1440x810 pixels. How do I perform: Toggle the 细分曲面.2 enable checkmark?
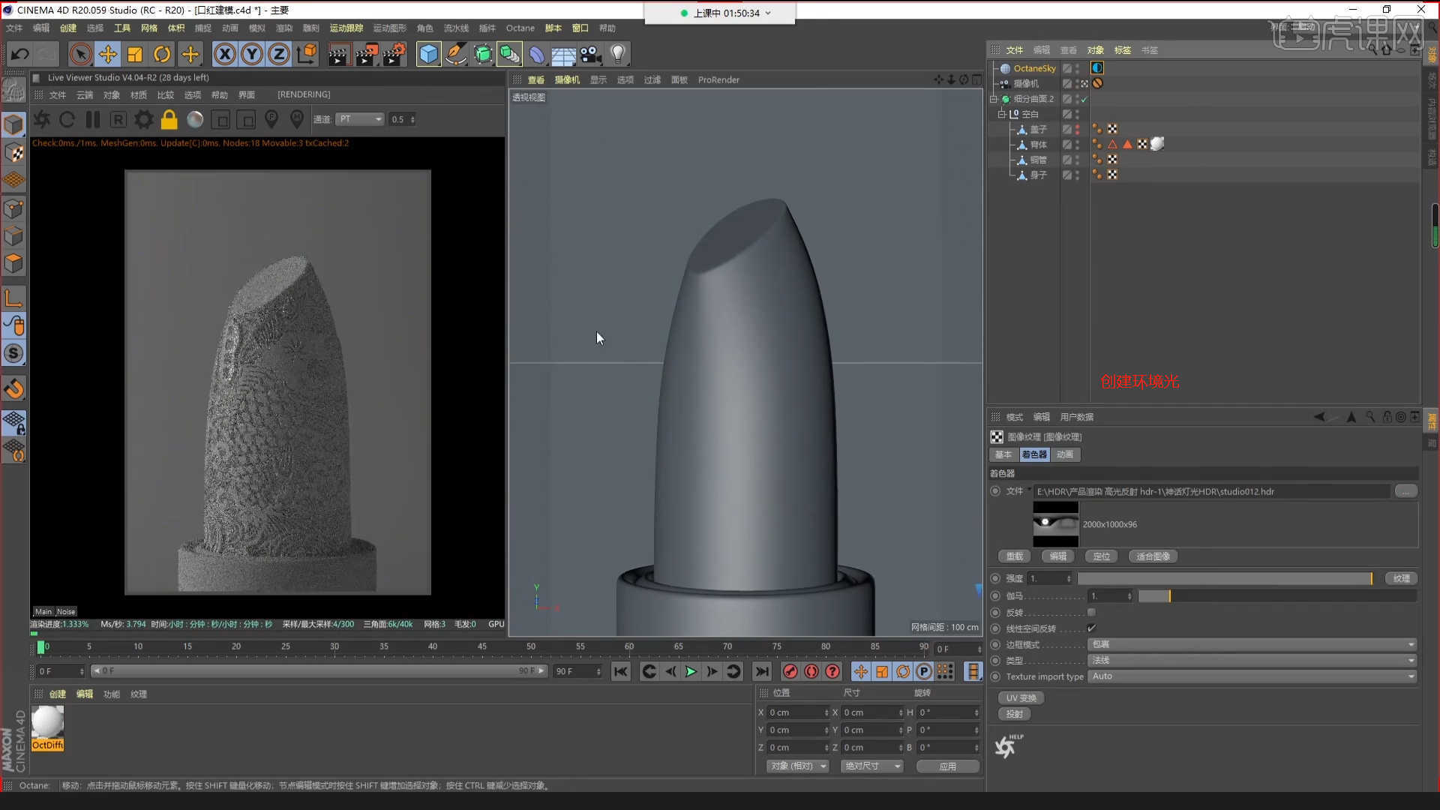1084,99
